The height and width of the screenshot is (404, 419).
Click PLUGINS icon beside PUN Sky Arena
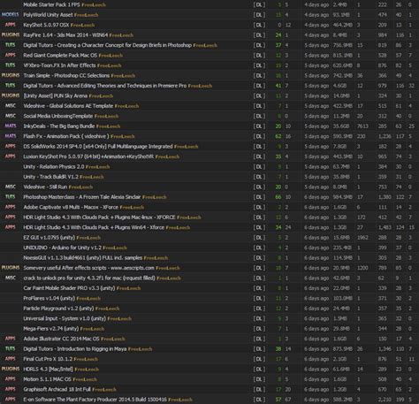(11, 95)
